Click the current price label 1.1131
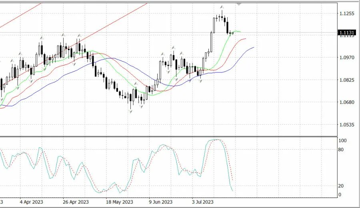 coord(347,33)
